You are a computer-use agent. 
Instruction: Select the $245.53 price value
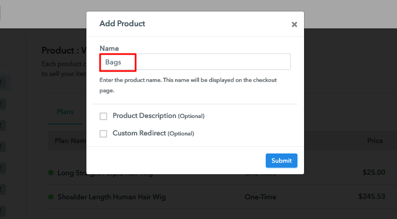click(x=371, y=196)
